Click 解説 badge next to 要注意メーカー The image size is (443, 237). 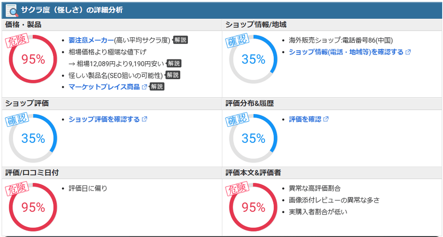[180, 40]
